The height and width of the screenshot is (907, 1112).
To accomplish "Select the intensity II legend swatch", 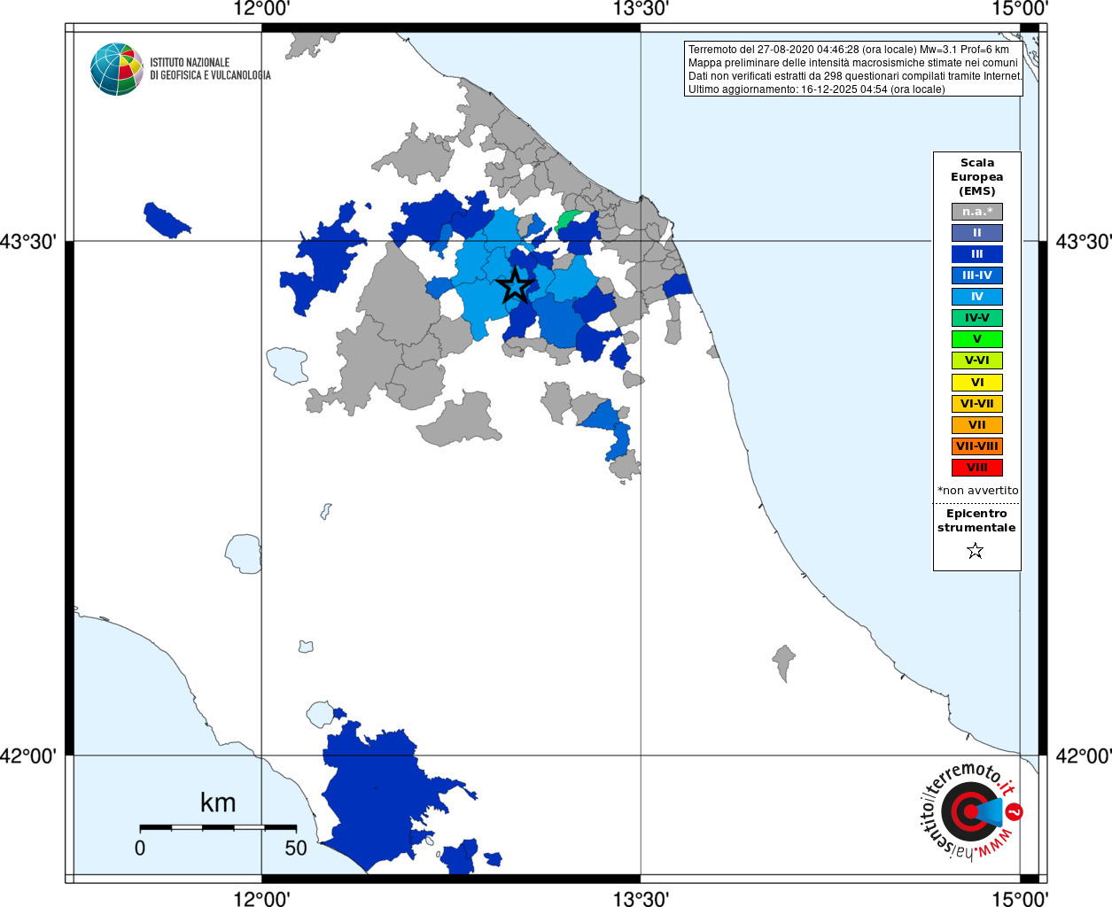I will [x=977, y=233].
